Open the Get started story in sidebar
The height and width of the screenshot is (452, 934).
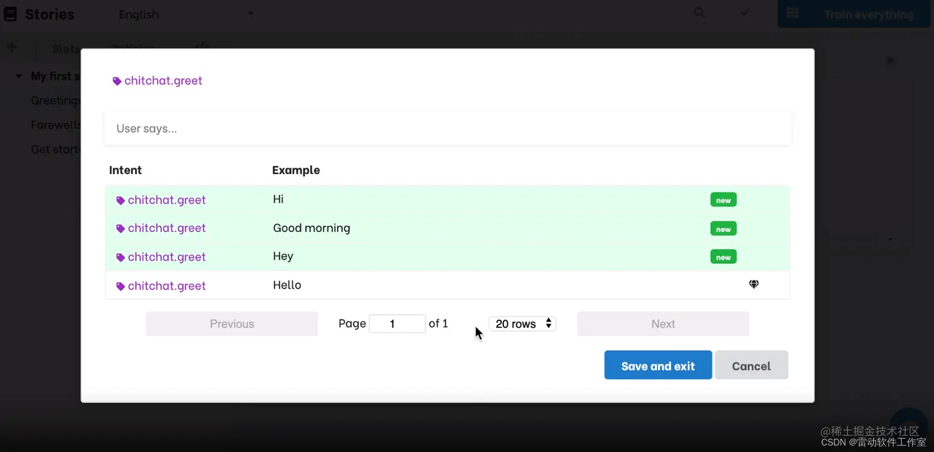coord(56,149)
